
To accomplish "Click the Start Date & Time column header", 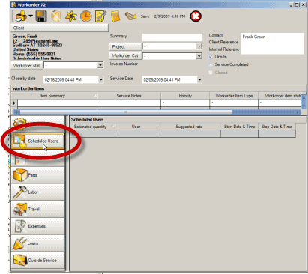I will click(239, 127).
